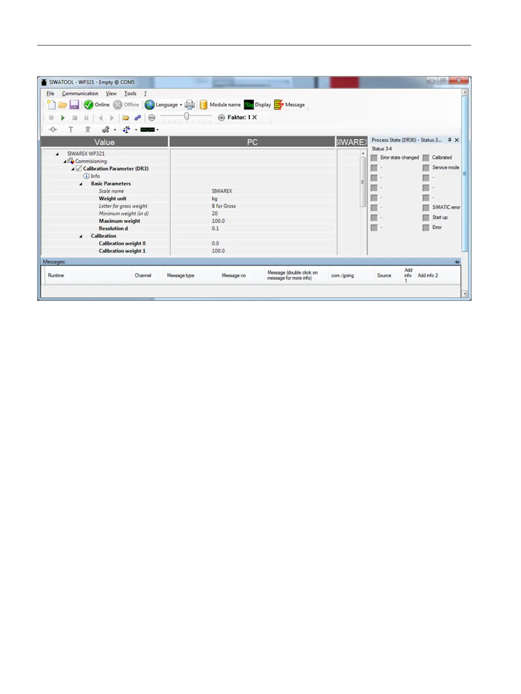
Task: Open the scale icon dropdown arrow
Action: [x=136, y=130]
